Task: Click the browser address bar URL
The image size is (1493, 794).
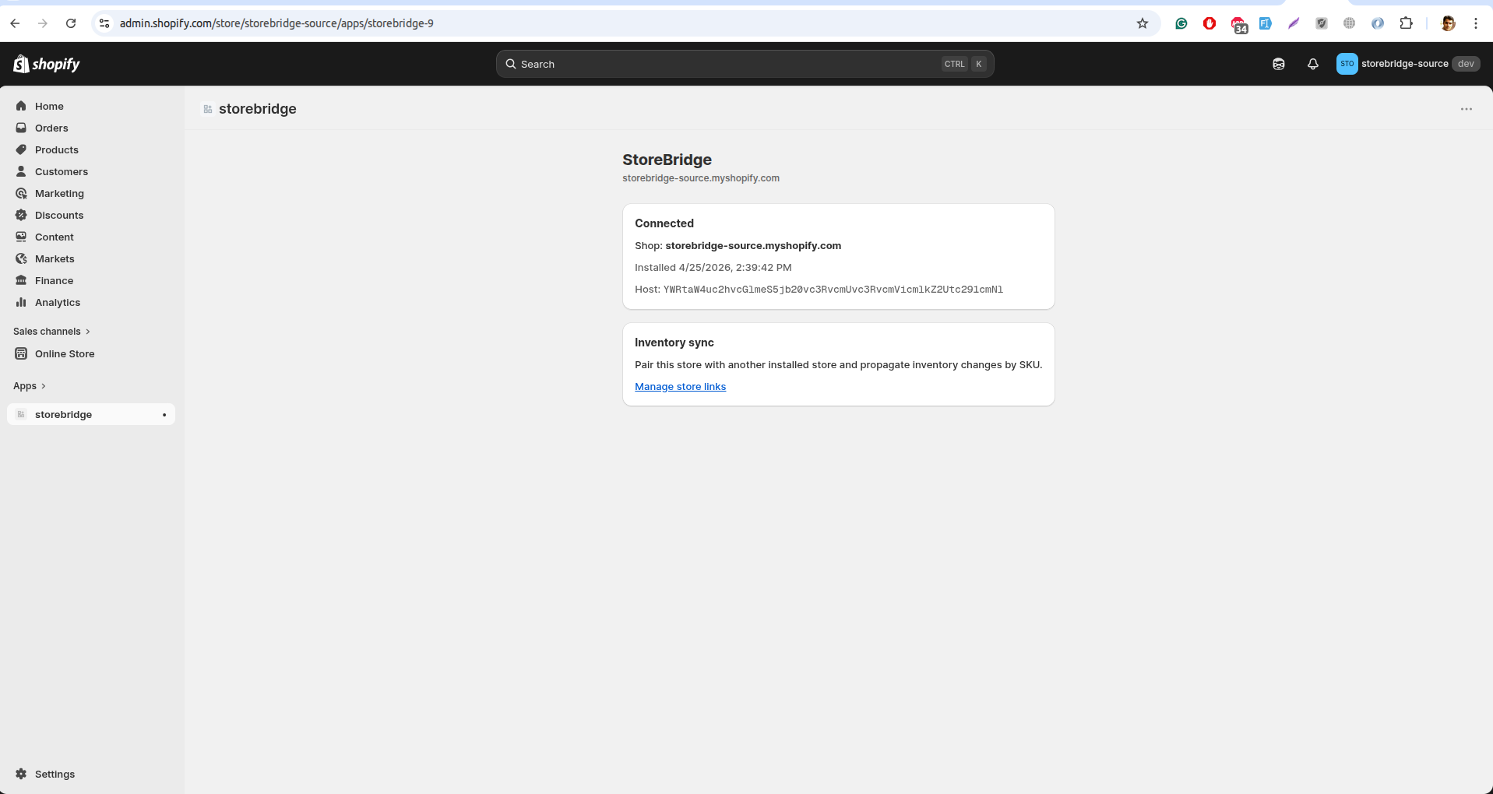Action: point(276,23)
